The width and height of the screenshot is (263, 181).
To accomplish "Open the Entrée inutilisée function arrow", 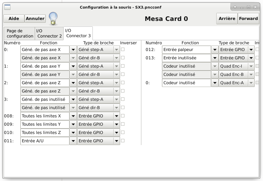I will point(215,58).
